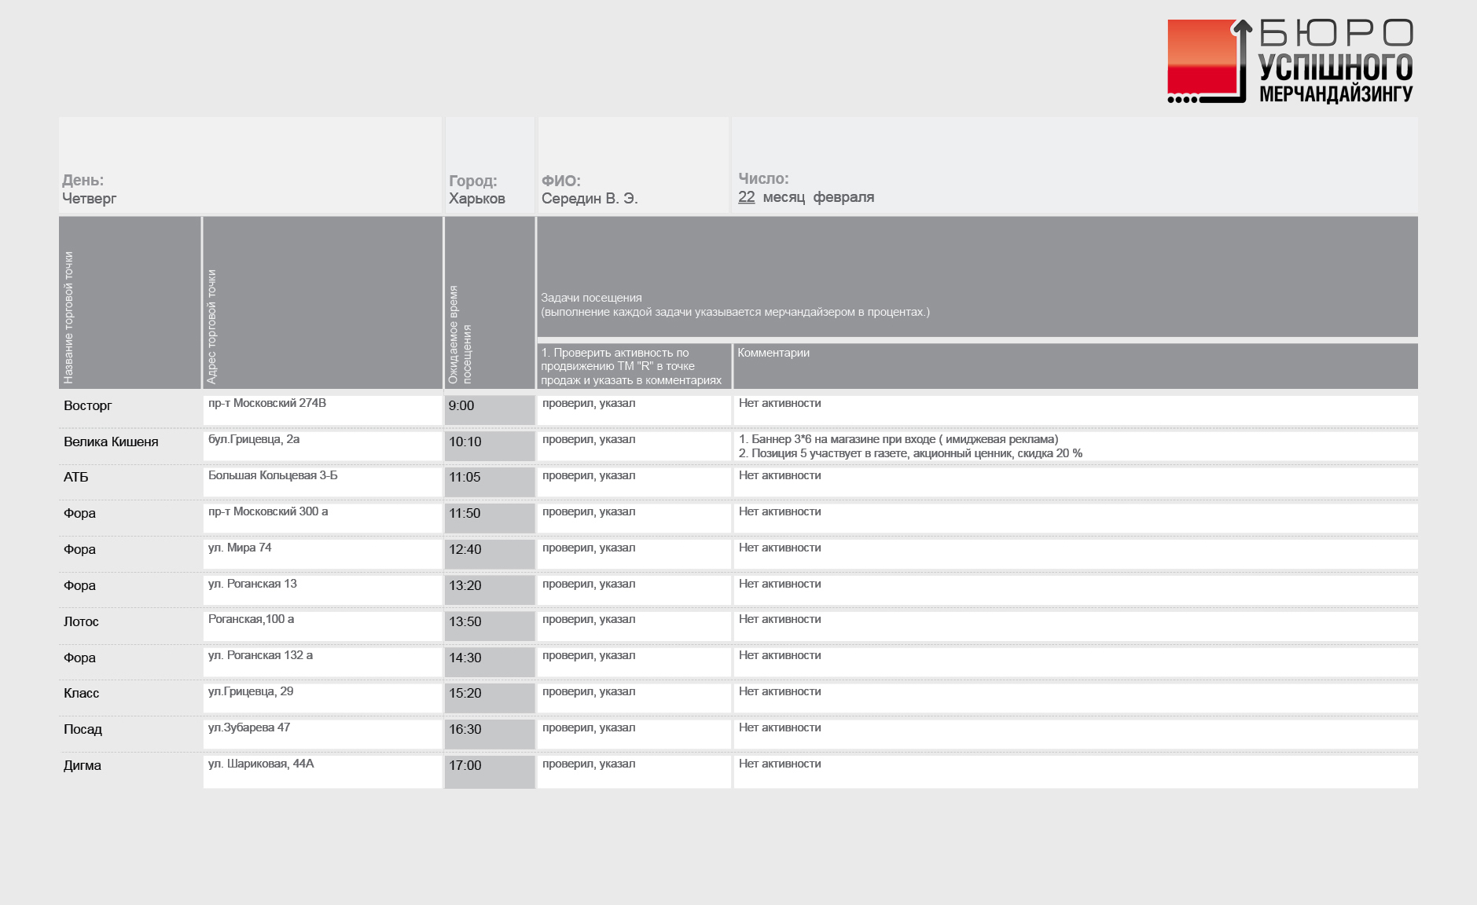This screenshot has width=1477, height=905.
Task: Click Нет активности in the Лотос row
Action: tap(780, 619)
